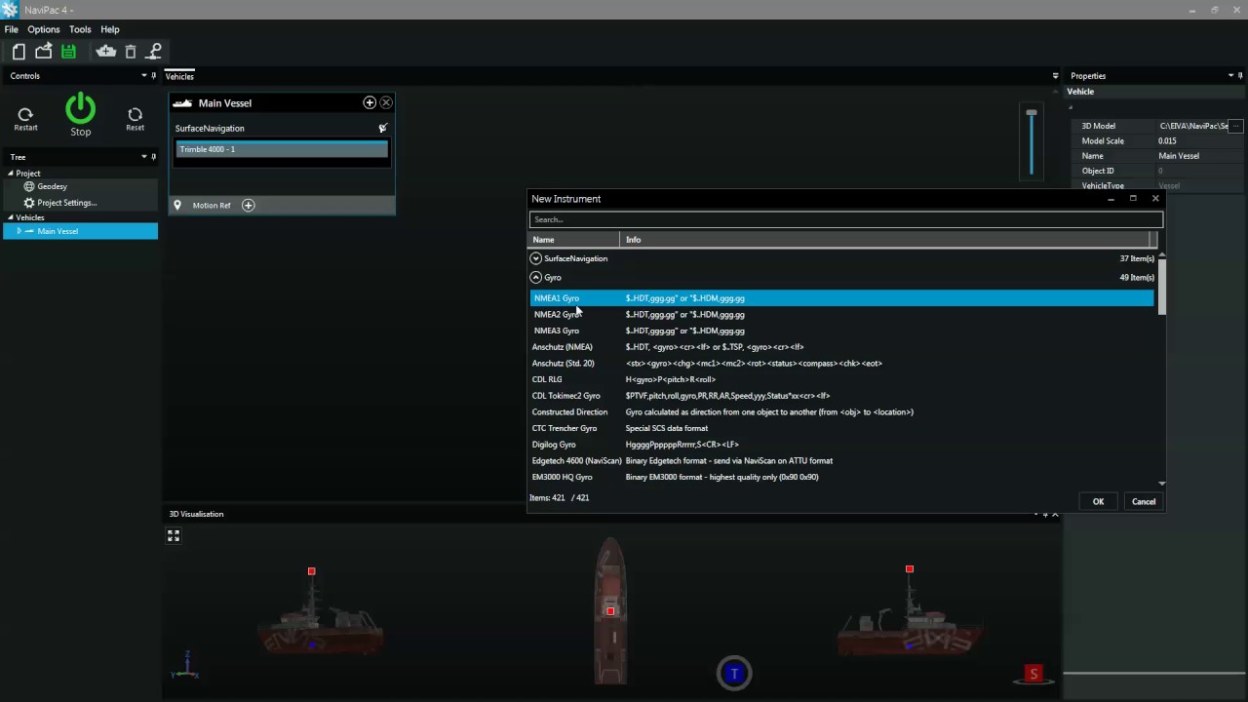Viewport: 1248px width, 702px height.
Task: Open the Controls panel dropdown arrow
Action: tap(143, 75)
